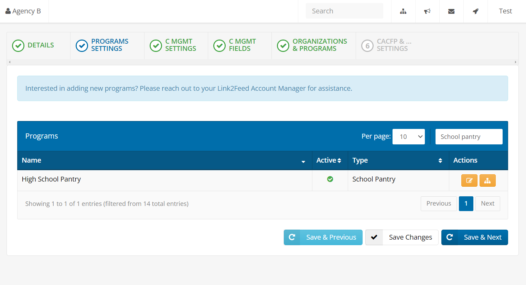Image resolution: width=526 pixels, height=285 pixels.
Task: Click the rocket icon in header
Action: pyautogui.click(x=475, y=11)
